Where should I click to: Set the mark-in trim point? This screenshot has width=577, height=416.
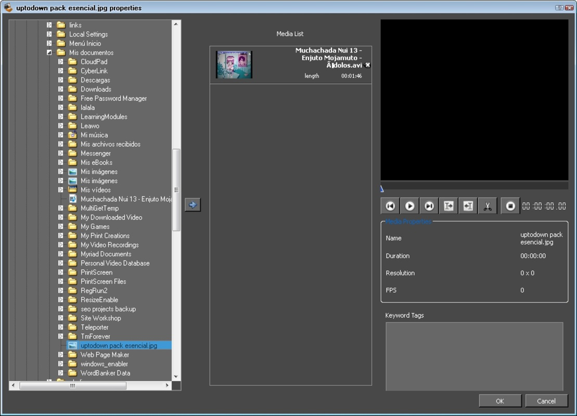pos(448,206)
